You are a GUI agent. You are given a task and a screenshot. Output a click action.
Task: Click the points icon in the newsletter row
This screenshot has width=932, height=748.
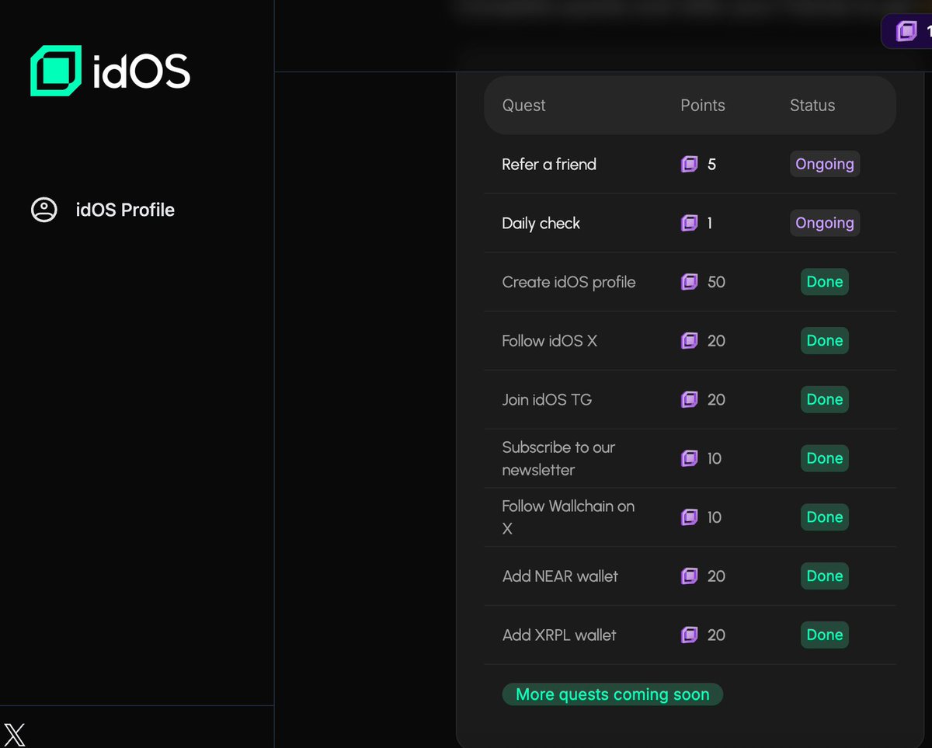[690, 458]
